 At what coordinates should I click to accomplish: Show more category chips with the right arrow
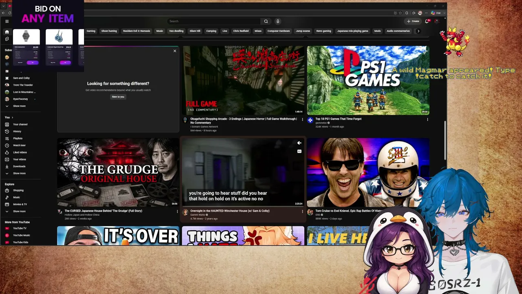(x=418, y=31)
